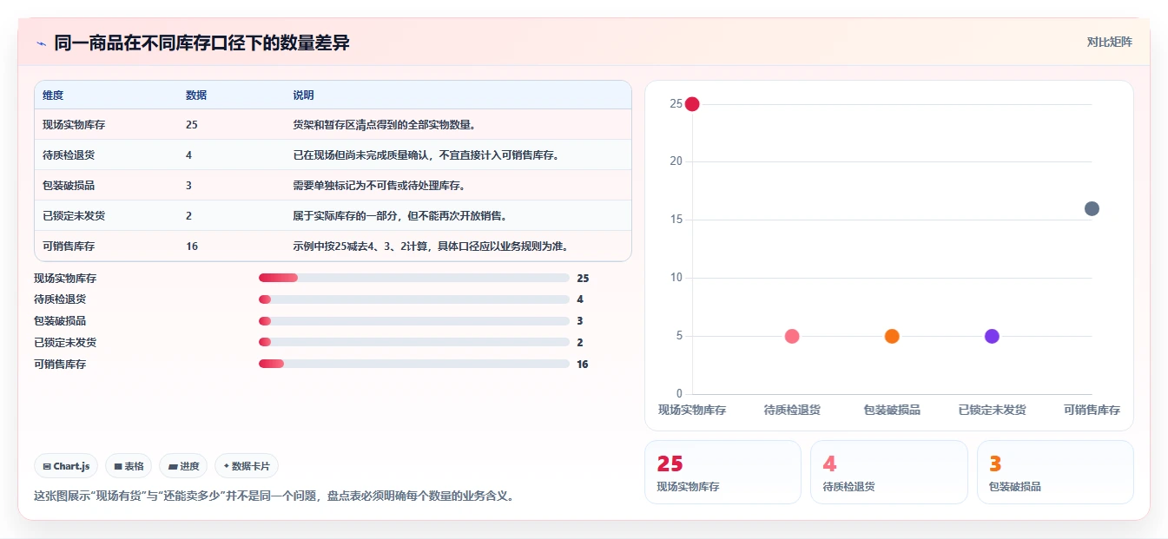The width and height of the screenshot is (1168, 539).
Task: Click the gray 可销售库存 chart dot
Action: [1092, 208]
